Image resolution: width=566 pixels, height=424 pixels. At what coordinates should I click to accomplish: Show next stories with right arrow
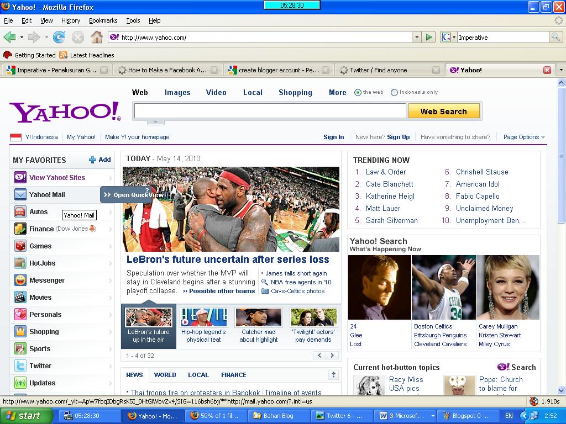tap(332, 356)
